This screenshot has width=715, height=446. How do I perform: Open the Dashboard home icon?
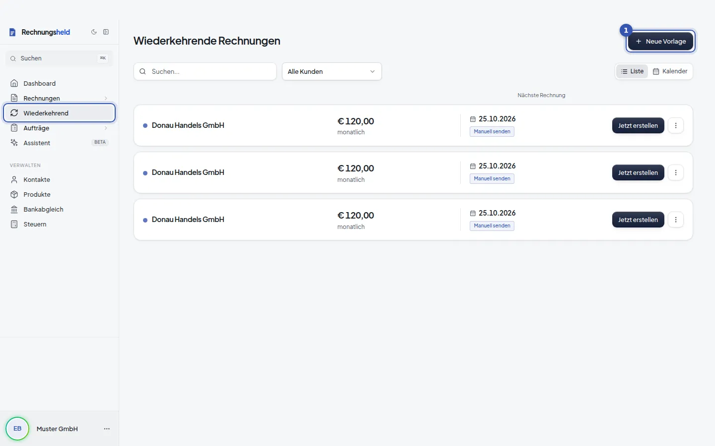pyautogui.click(x=14, y=83)
